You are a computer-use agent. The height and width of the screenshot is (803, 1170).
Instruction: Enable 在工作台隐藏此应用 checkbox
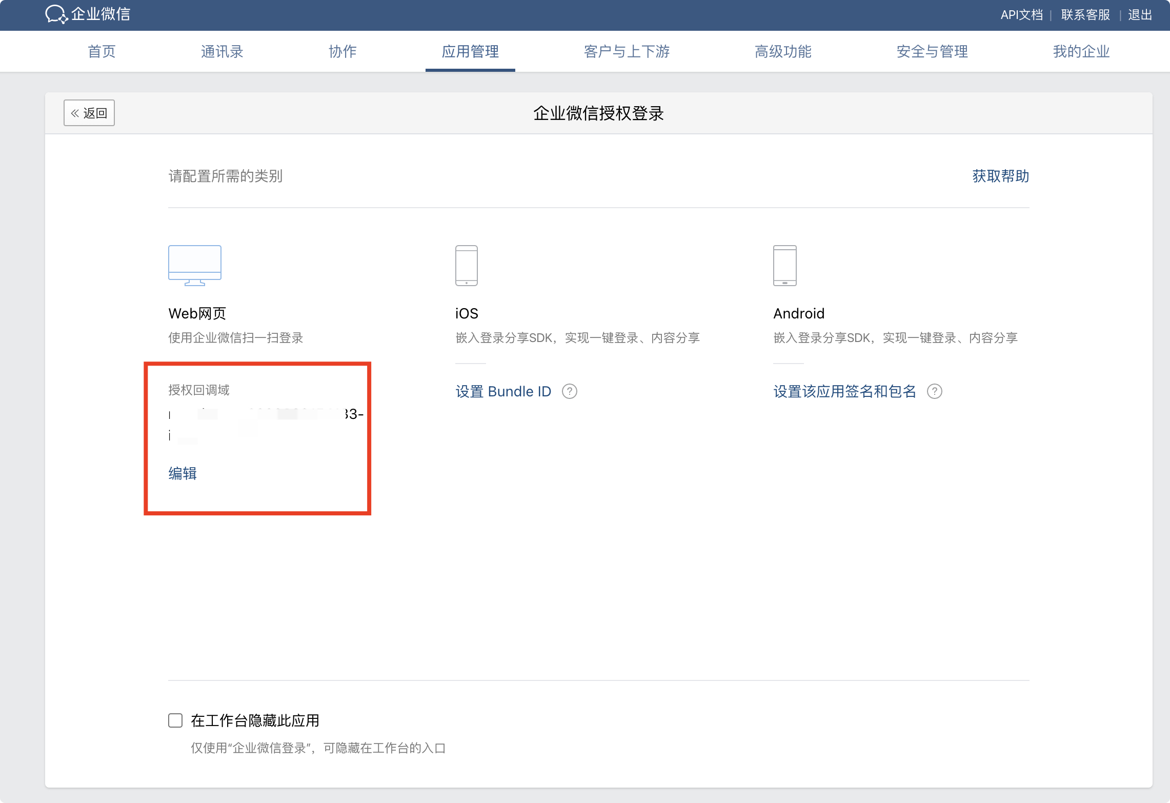tap(175, 720)
